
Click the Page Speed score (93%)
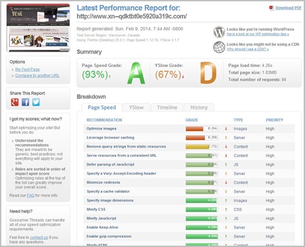[95, 75]
